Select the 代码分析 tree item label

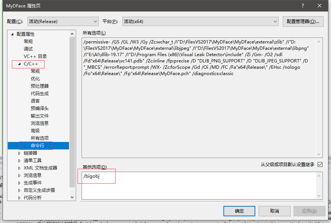(33, 198)
